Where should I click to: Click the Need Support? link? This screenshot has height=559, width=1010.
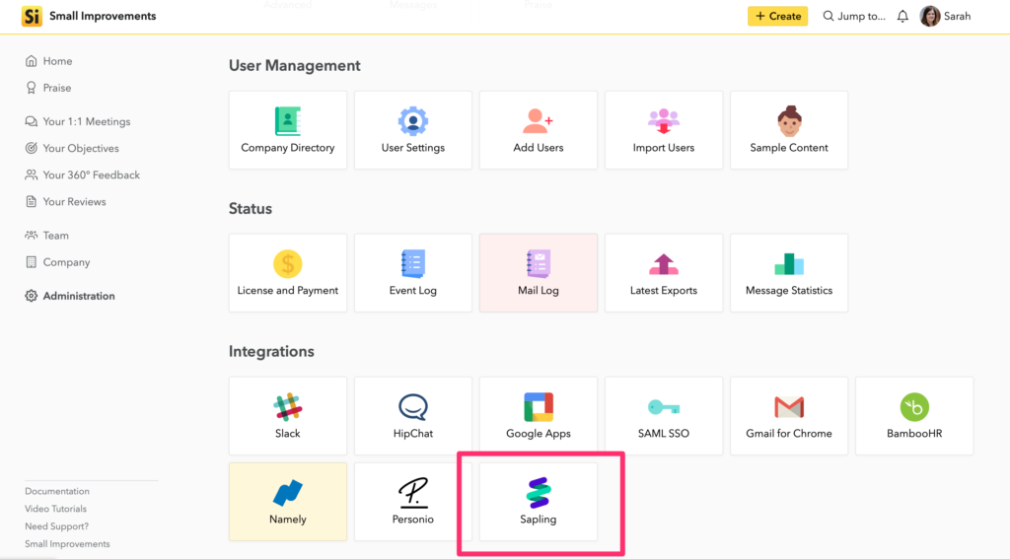click(x=56, y=526)
